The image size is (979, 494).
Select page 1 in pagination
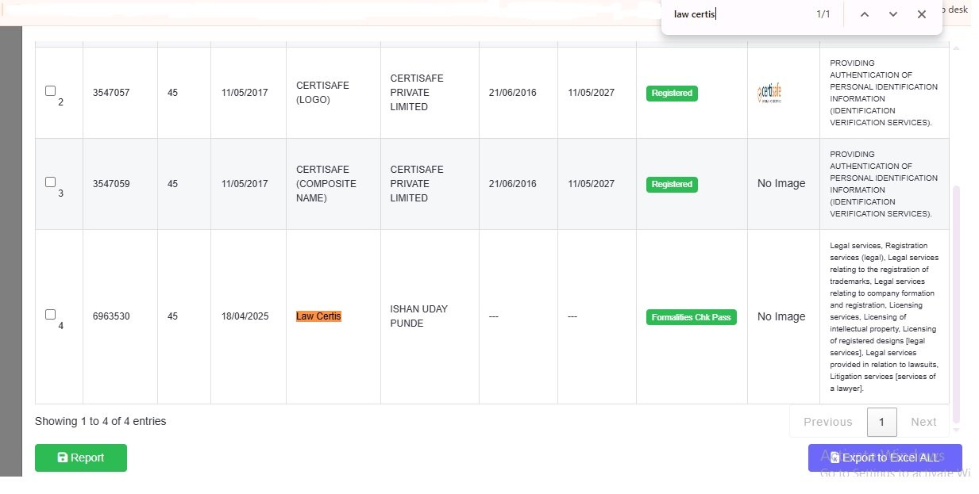882,422
